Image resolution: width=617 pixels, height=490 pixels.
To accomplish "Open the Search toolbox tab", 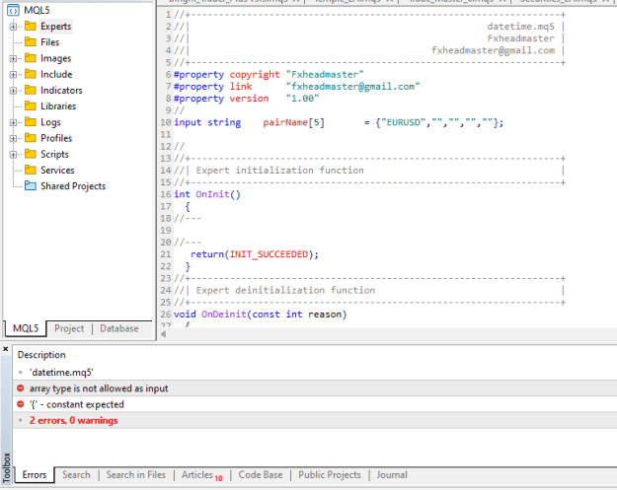I will click(76, 475).
